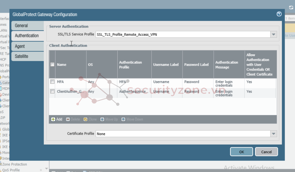Click the Move Up arrow icon
295x172 pixels.
[x=102, y=119]
